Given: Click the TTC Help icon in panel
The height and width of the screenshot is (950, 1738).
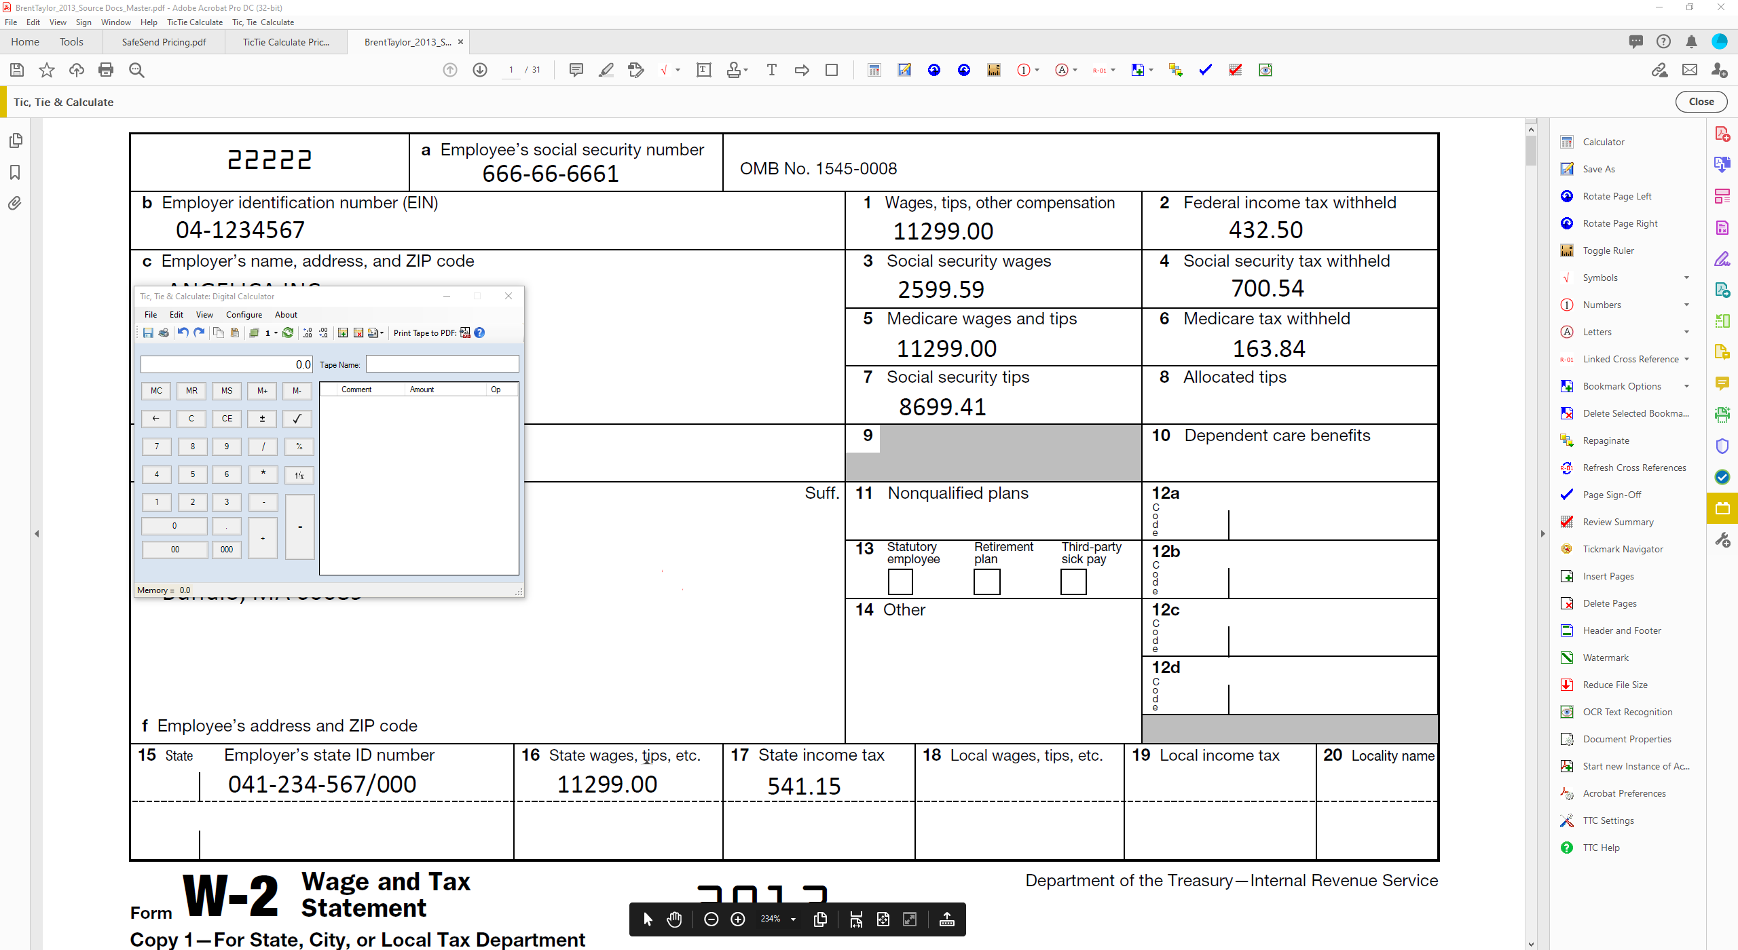Looking at the screenshot, I should pos(1567,848).
